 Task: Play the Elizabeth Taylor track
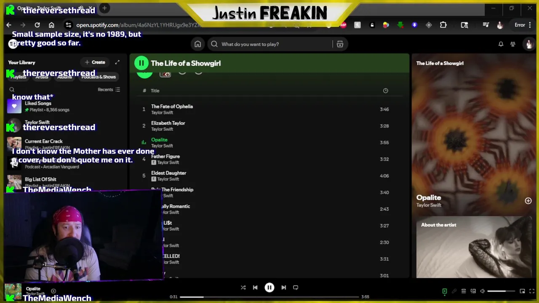click(269, 126)
